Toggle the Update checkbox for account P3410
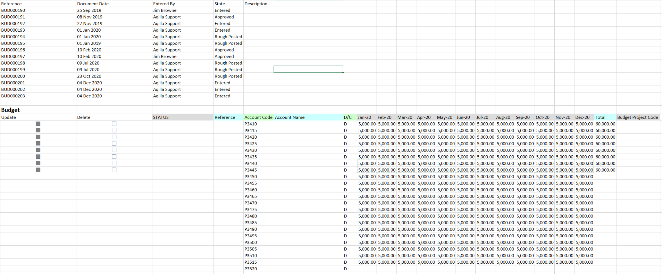The height and width of the screenshot is (274, 662). click(38, 124)
